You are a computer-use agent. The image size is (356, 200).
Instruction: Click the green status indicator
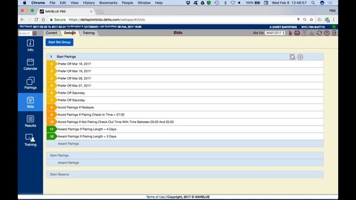pyautogui.click(x=334, y=27)
